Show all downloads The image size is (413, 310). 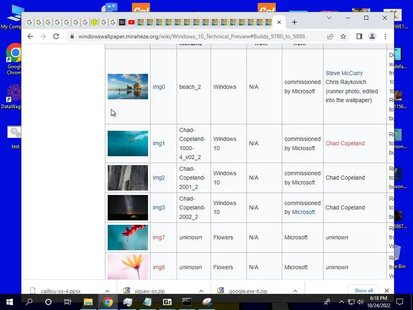click(x=363, y=290)
